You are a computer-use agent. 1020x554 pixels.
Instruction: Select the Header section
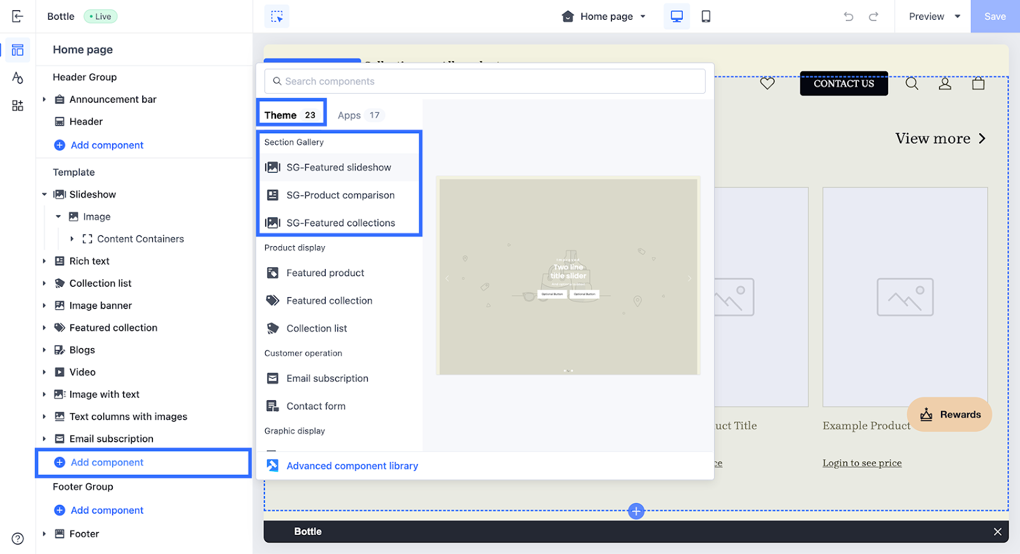[86, 122]
